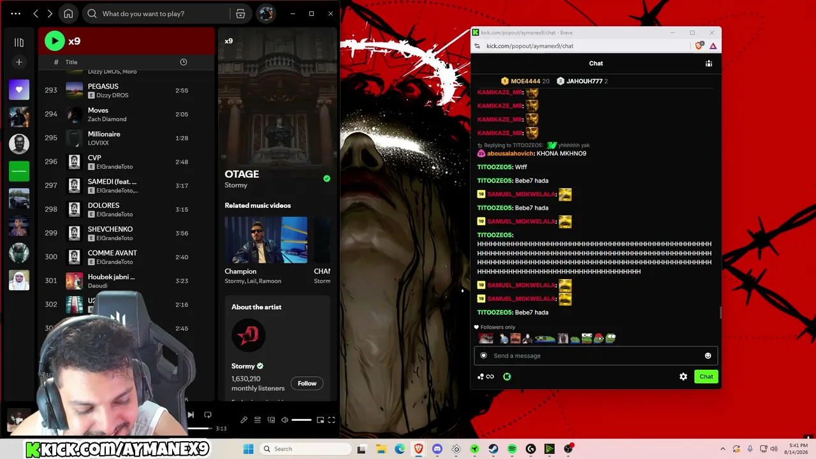Open artist Dizzy DROS under PEGASUS
Image resolution: width=816 pixels, height=459 pixels.
pyautogui.click(x=112, y=95)
